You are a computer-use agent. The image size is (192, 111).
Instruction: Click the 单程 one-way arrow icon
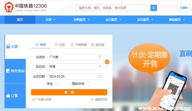pos(37,45)
